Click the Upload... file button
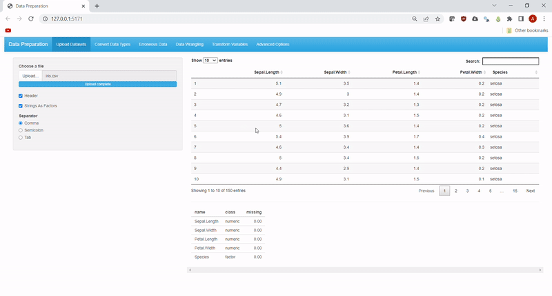This screenshot has width=552, height=296. [30, 76]
